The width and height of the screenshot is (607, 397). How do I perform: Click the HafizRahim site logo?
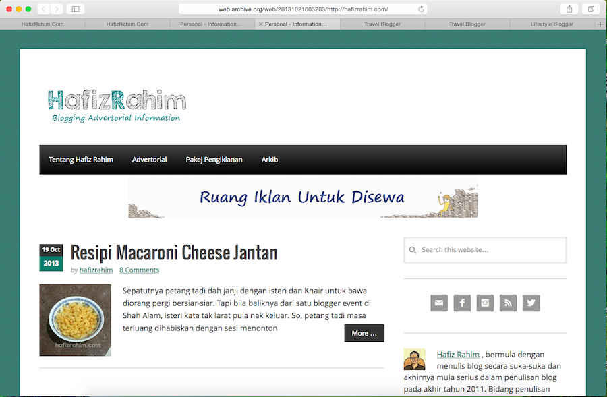pyautogui.click(x=117, y=106)
